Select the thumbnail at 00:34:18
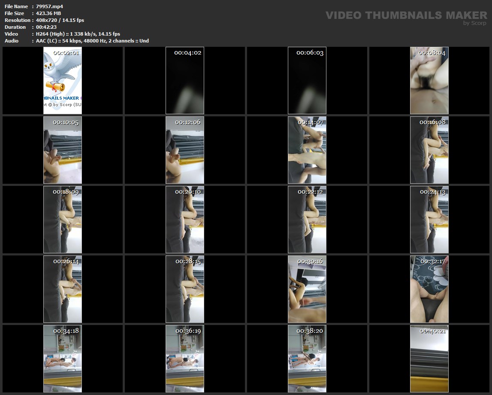Viewport: 492px width, 395px height. tap(63, 359)
